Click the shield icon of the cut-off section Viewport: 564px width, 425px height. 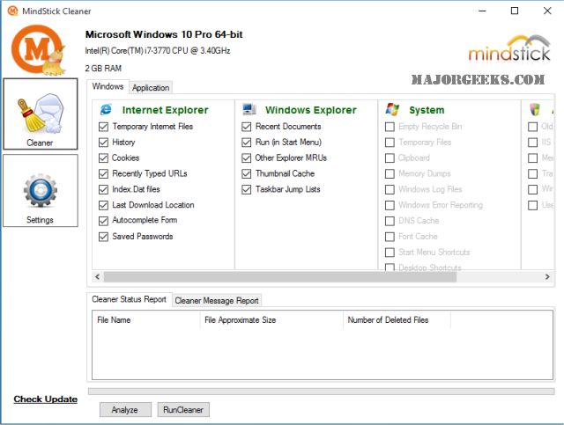pyautogui.click(x=535, y=109)
